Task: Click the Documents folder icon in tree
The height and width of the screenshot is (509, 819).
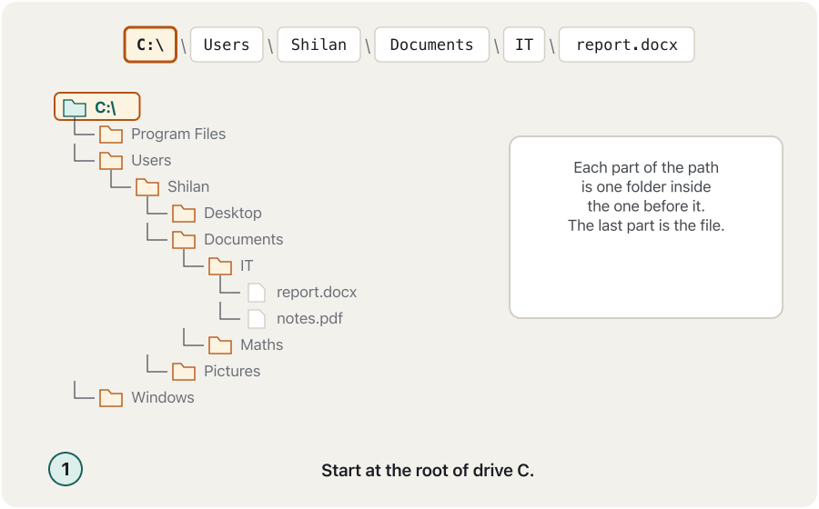Action: (184, 240)
